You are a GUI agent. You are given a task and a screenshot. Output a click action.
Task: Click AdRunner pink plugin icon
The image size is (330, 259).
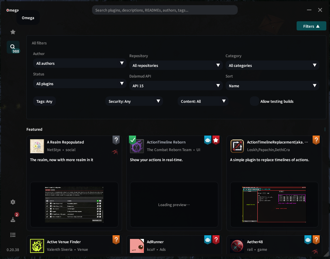pos(137,246)
